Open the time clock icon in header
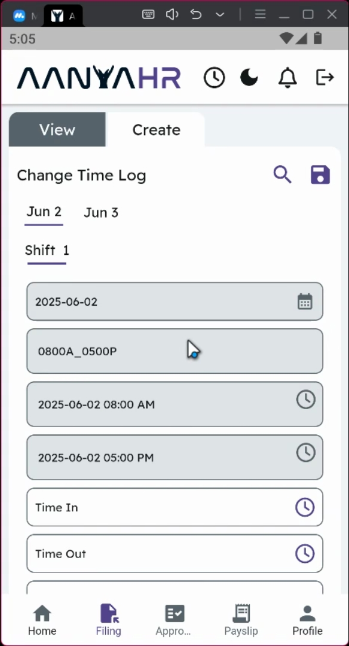 point(215,77)
